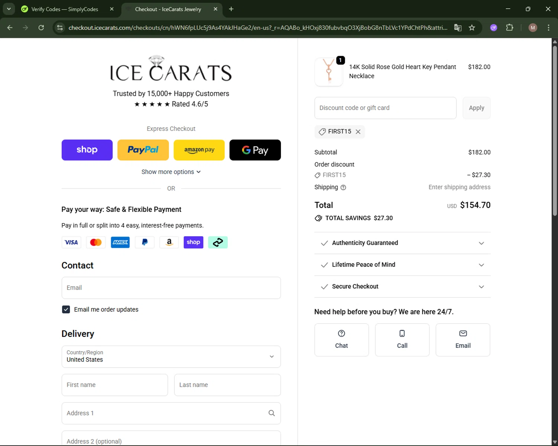Minimize the browser window
Screen dimensions: 558x446
[508, 9]
